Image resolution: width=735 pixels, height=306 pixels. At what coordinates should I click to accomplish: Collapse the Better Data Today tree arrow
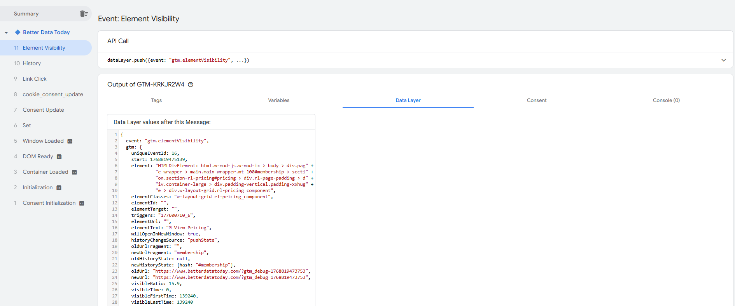tap(6, 33)
